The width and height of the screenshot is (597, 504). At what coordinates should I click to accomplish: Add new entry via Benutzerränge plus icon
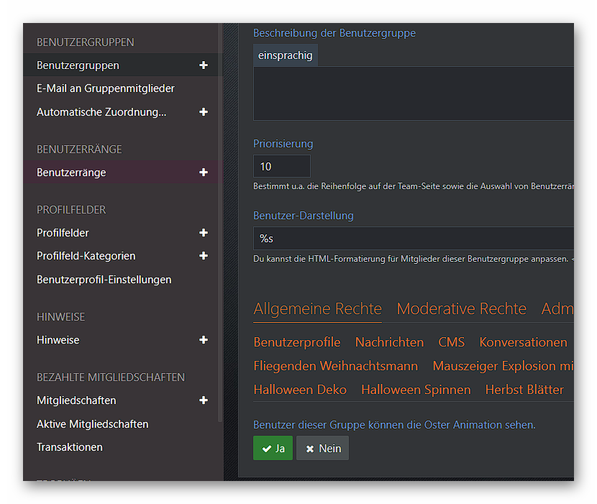click(204, 173)
